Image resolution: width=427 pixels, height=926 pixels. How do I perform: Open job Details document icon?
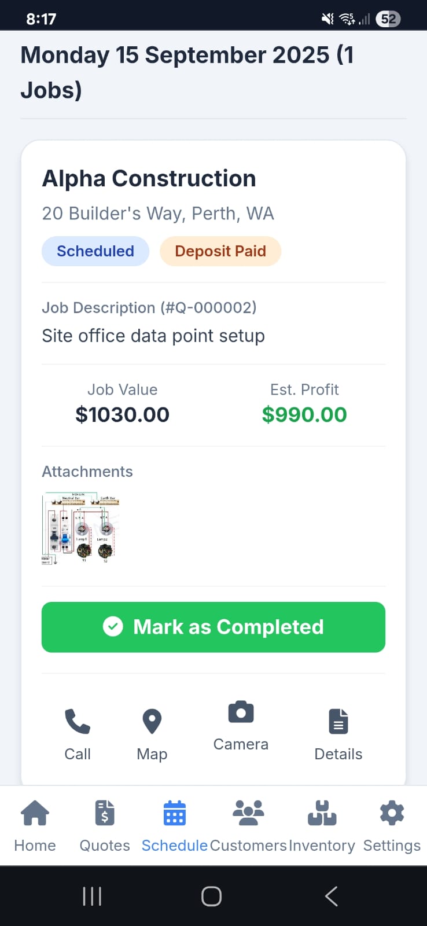tap(338, 722)
